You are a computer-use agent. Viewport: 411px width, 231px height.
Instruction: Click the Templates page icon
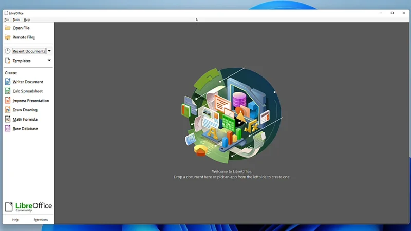pos(8,61)
